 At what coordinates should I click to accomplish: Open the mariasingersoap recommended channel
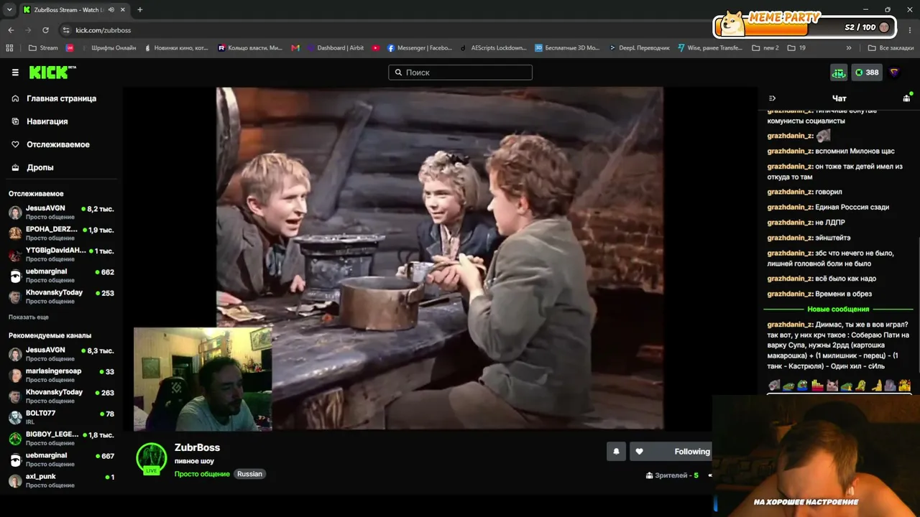[61, 375]
